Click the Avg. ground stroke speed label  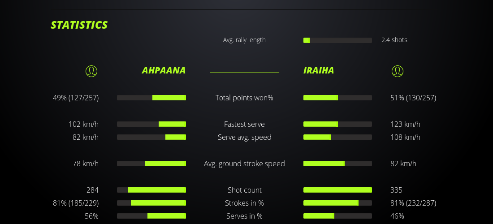point(244,164)
